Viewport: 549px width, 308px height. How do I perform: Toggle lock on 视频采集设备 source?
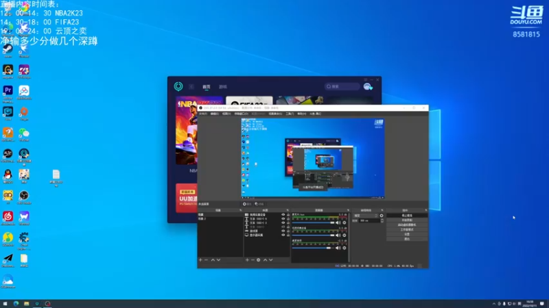(x=288, y=214)
